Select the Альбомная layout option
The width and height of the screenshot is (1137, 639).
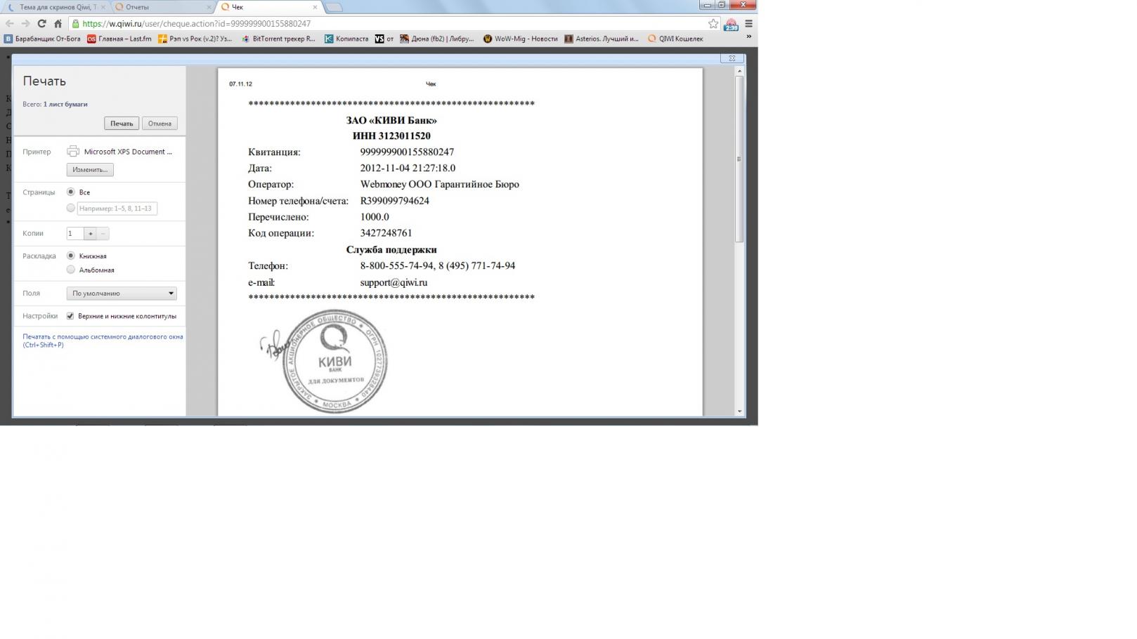point(70,270)
